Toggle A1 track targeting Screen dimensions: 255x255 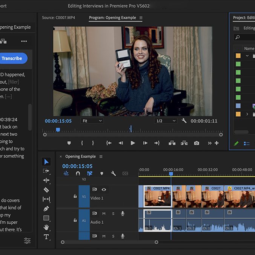tap(84, 221)
